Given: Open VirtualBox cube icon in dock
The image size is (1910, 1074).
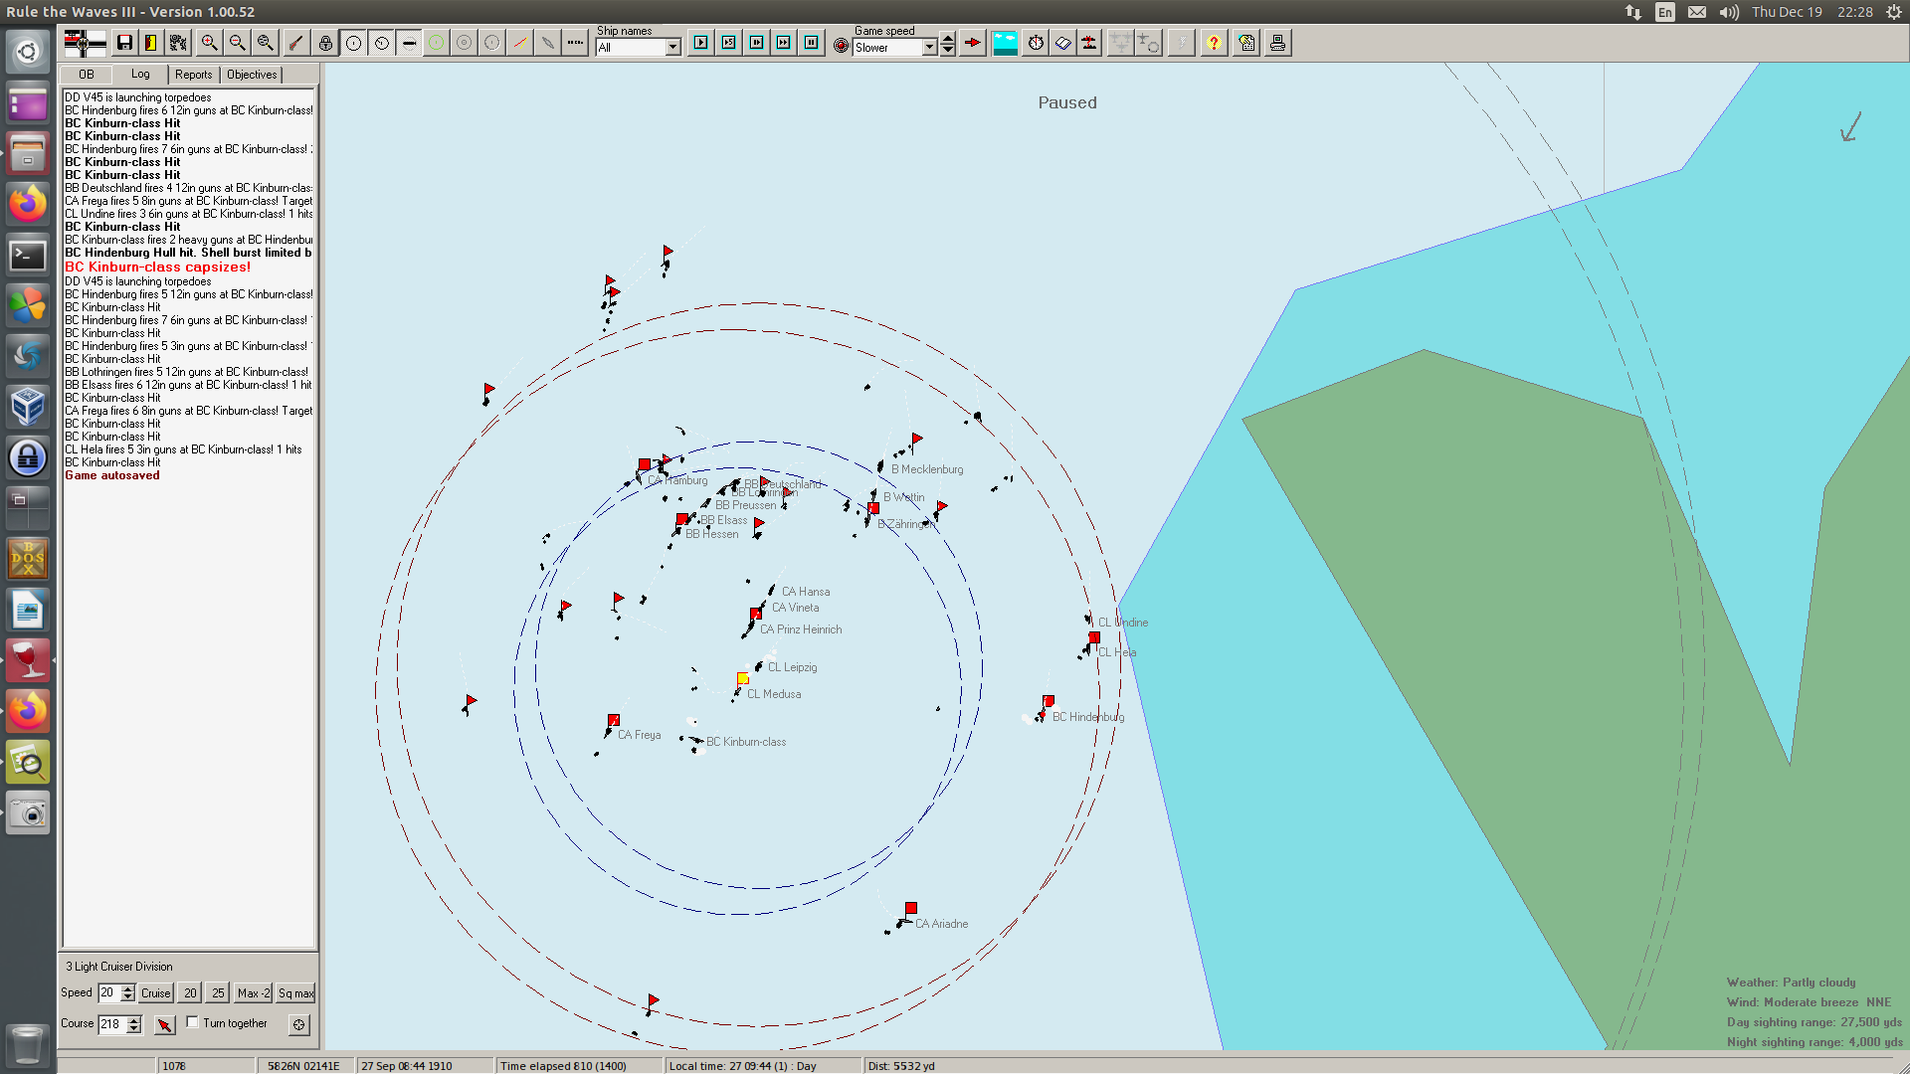Looking at the screenshot, I should pyautogui.click(x=28, y=407).
